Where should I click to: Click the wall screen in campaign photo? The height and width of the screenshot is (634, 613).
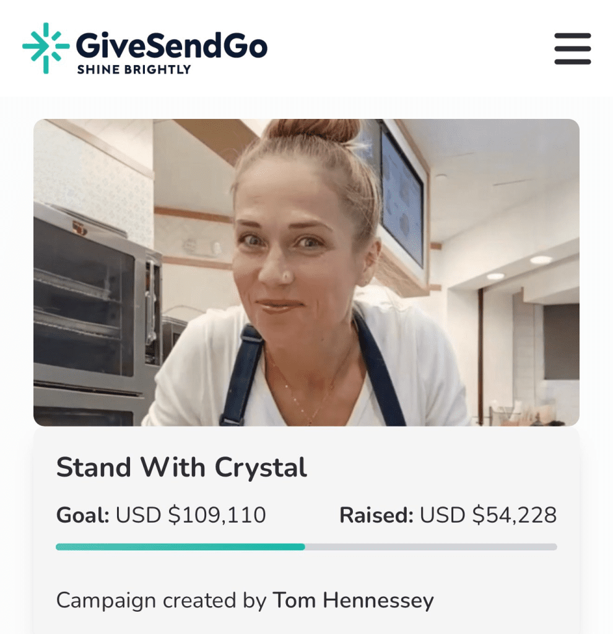coord(401,195)
